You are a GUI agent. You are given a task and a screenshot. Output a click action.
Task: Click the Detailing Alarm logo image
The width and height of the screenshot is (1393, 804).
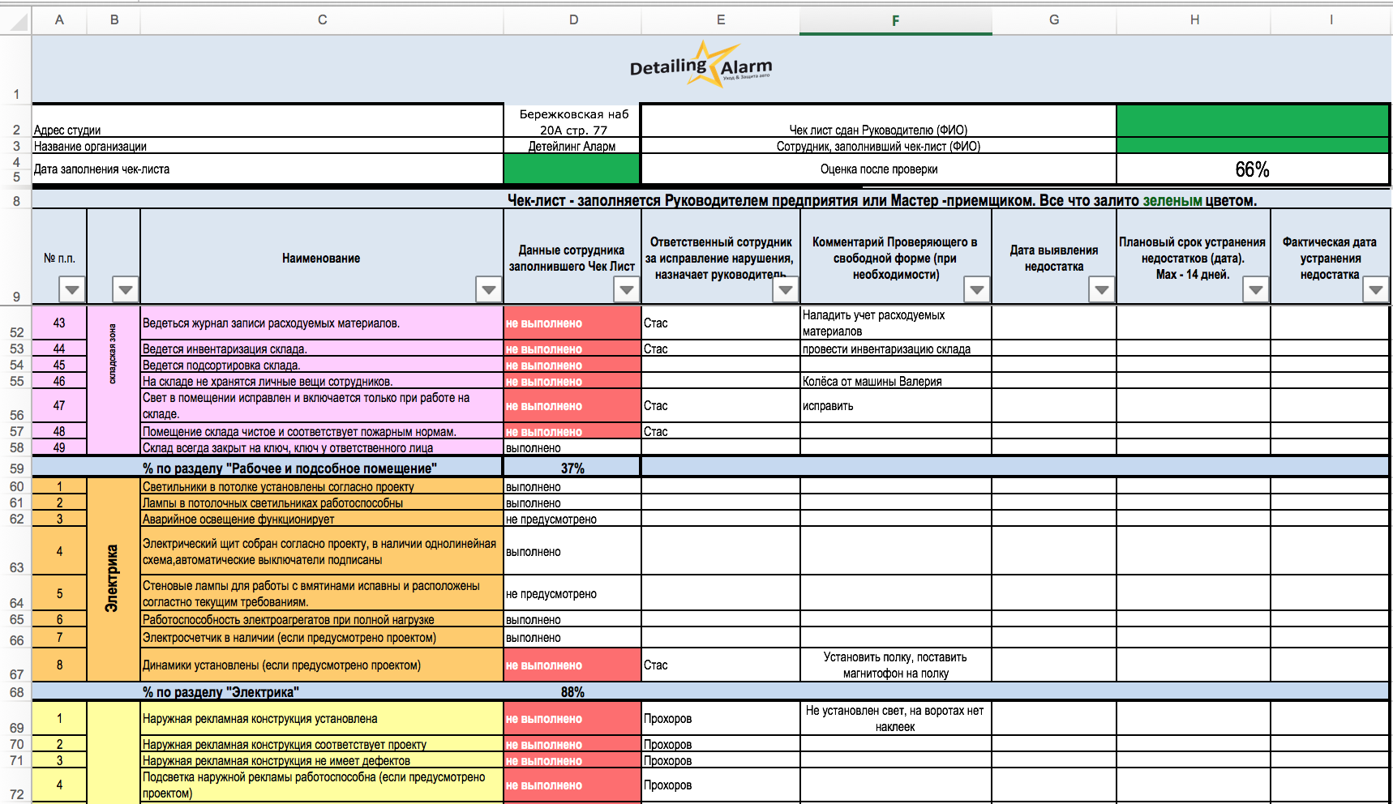[701, 66]
